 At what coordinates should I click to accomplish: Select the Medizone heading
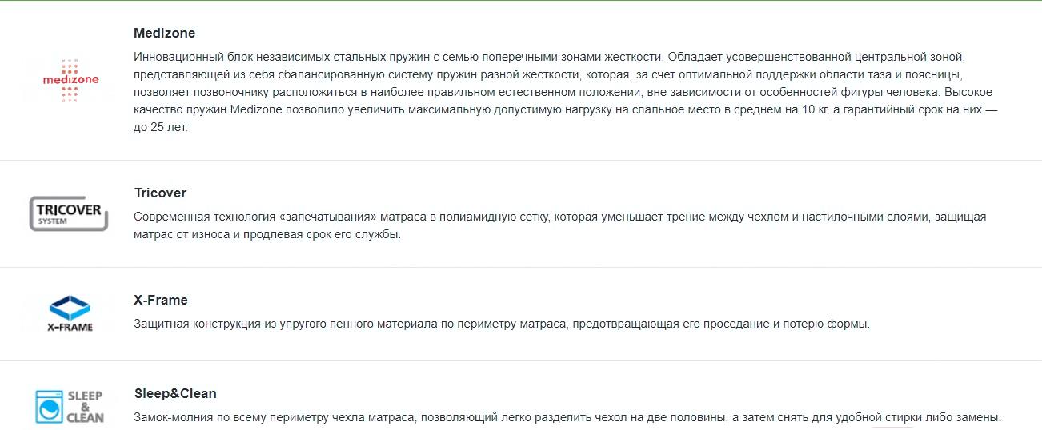(x=164, y=33)
